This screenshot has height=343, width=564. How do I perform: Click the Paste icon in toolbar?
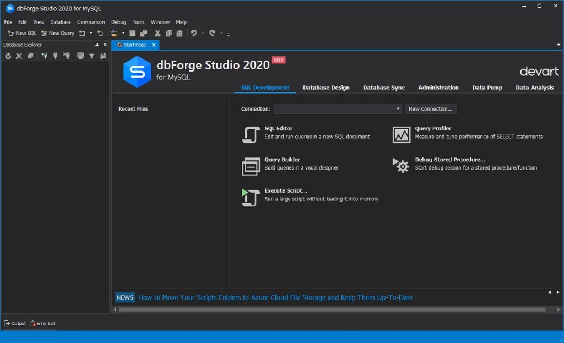[180, 34]
